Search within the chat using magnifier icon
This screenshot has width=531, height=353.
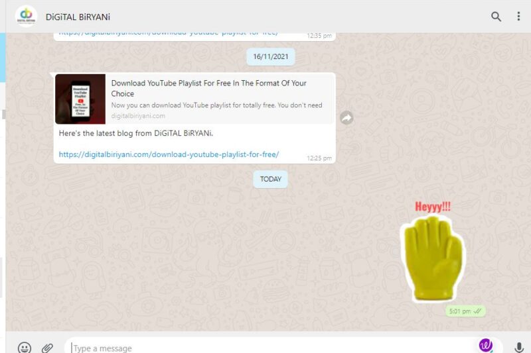[496, 17]
